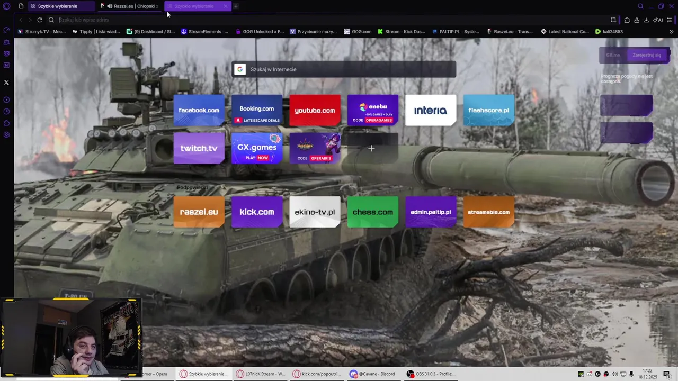Open the (9) Dashboard bookmark

[150, 32]
